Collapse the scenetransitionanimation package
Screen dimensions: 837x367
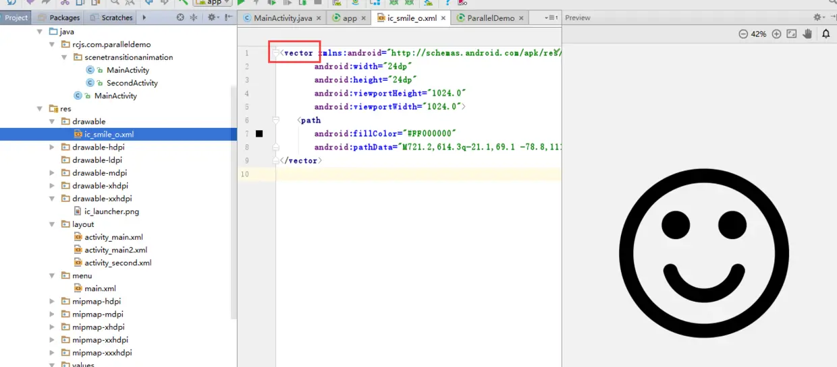click(x=65, y=57)
